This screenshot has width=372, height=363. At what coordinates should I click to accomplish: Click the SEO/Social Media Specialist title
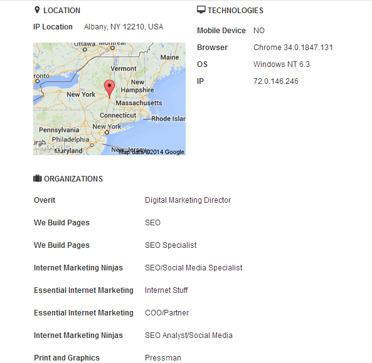(x=194, y=268)
